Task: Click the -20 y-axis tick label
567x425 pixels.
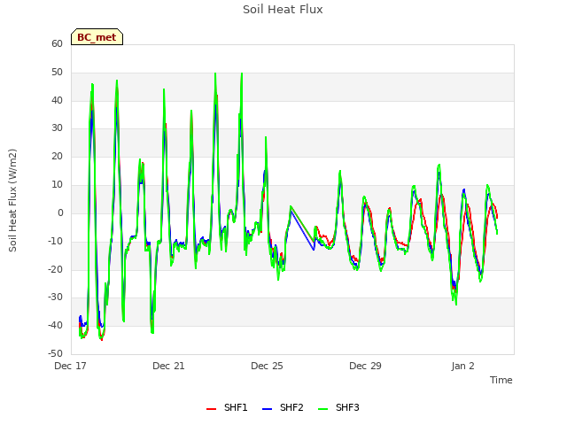Action: point(56,269)
